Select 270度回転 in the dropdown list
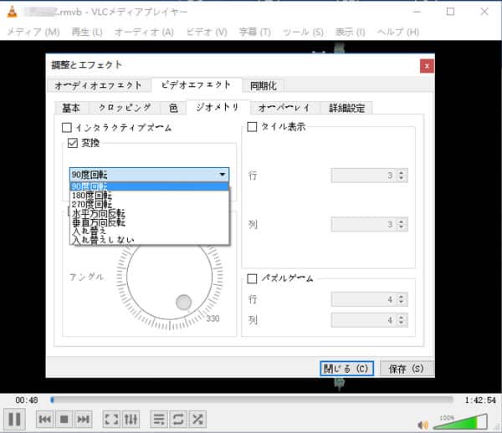This screenshot has width=502, height=433. [x=149, y=204]
